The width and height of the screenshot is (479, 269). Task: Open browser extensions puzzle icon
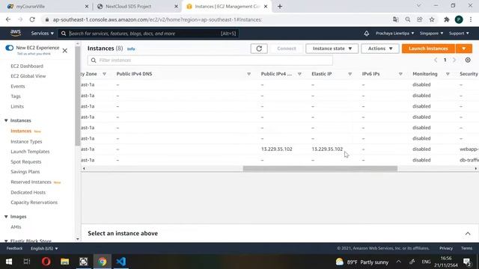coord(447,19)
